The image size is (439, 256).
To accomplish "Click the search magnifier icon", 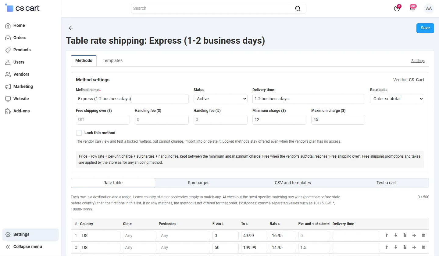I will 298,9.
